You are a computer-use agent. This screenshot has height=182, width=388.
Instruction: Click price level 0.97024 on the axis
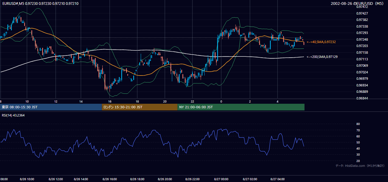point(362,72)
